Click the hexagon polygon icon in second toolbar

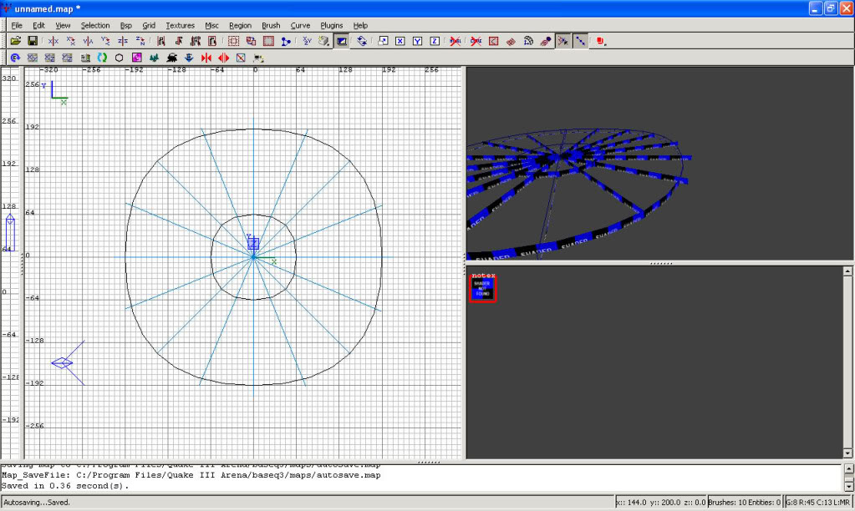pyautogui.click(x=120, y=58)
